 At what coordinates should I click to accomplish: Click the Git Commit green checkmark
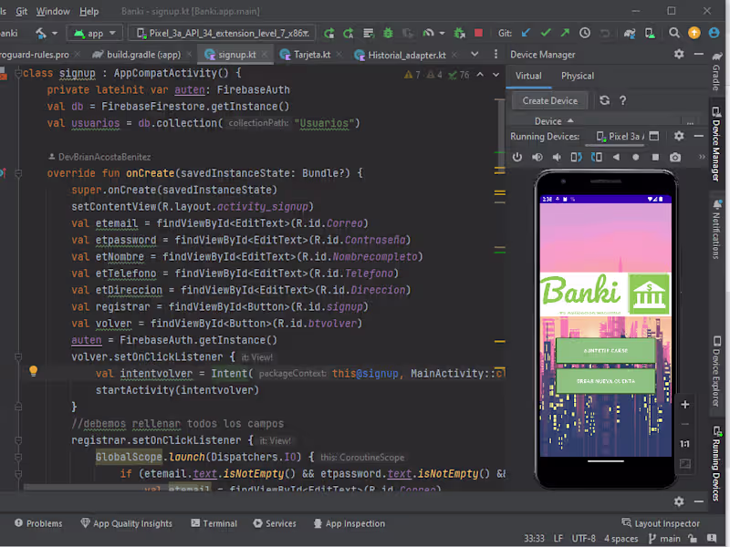tap(546, 33)
